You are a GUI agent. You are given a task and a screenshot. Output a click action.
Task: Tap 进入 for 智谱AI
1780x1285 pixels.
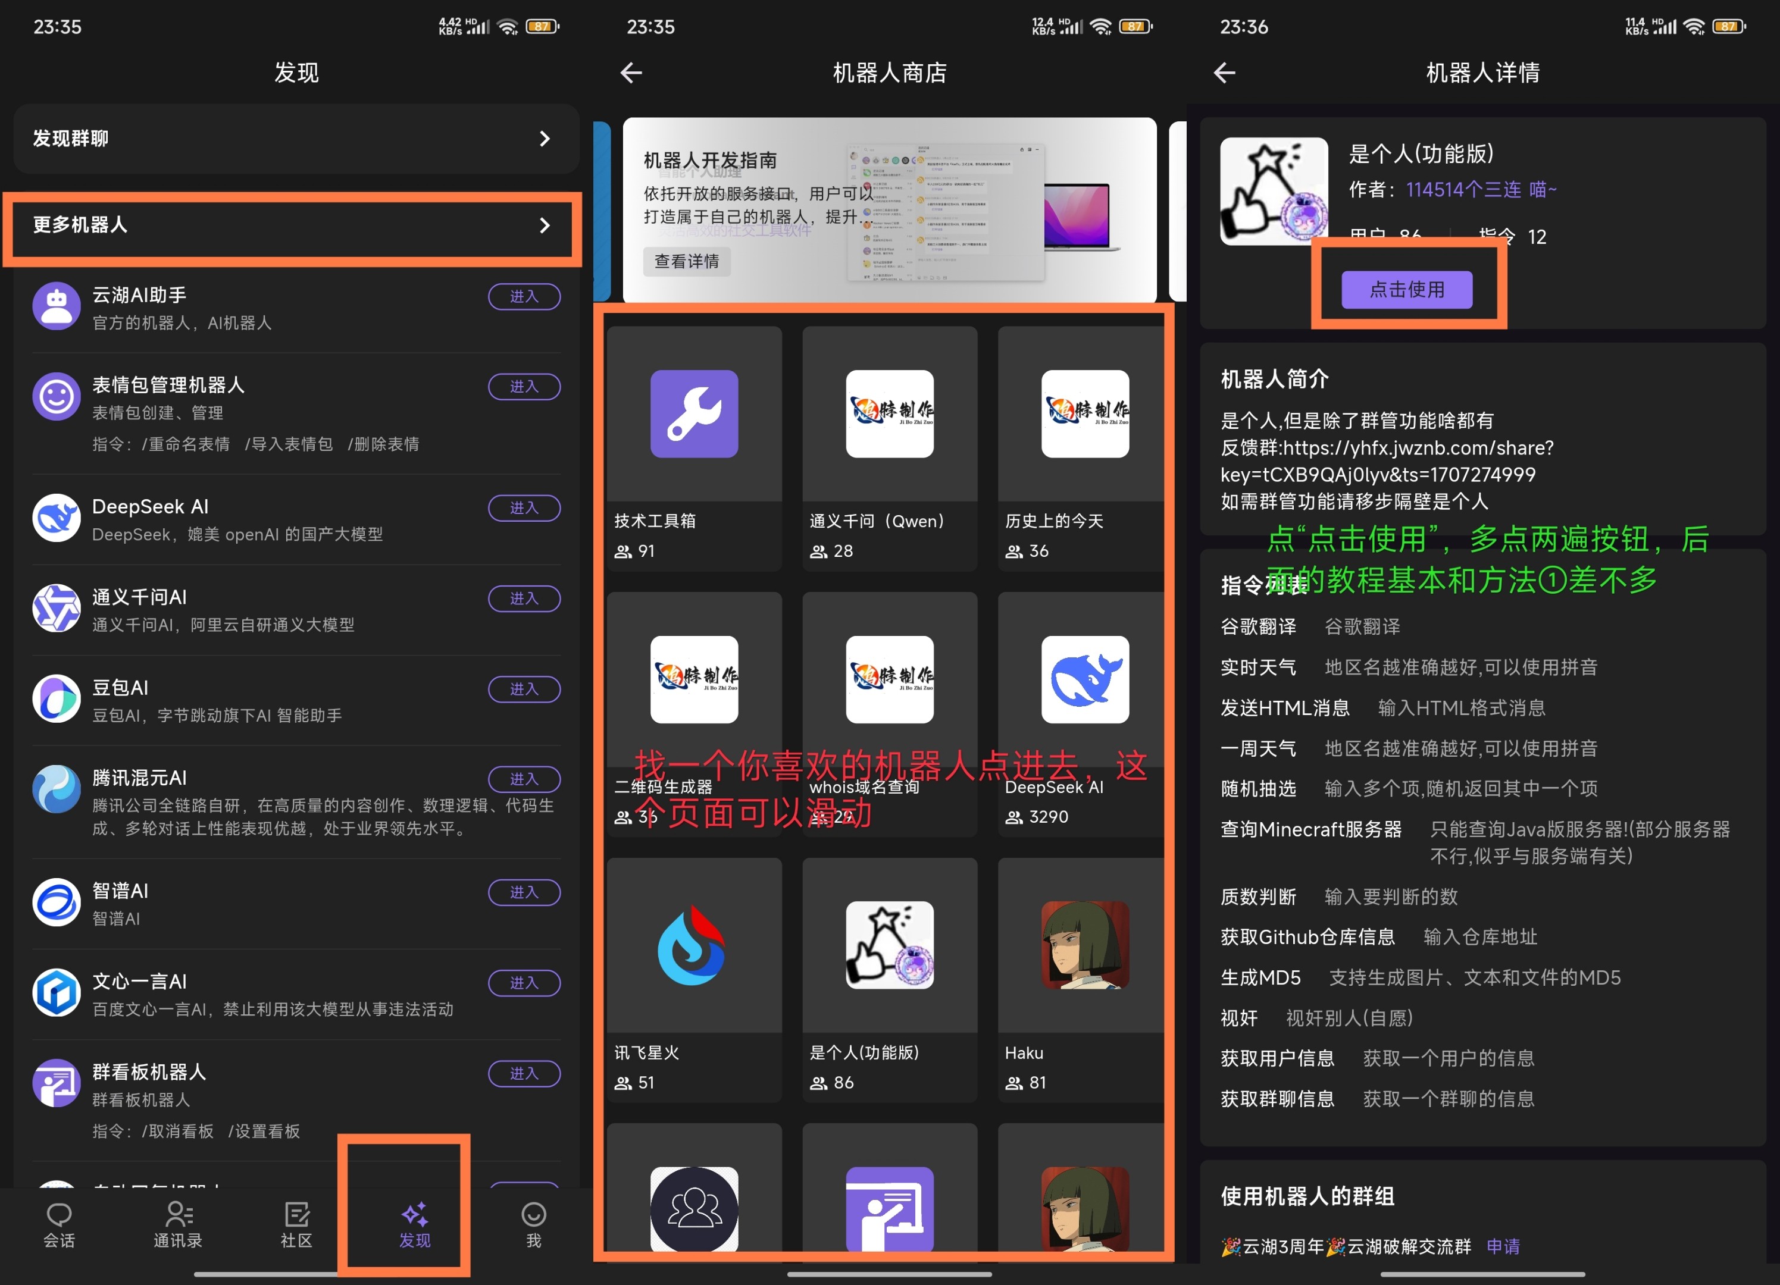point(524,892)
